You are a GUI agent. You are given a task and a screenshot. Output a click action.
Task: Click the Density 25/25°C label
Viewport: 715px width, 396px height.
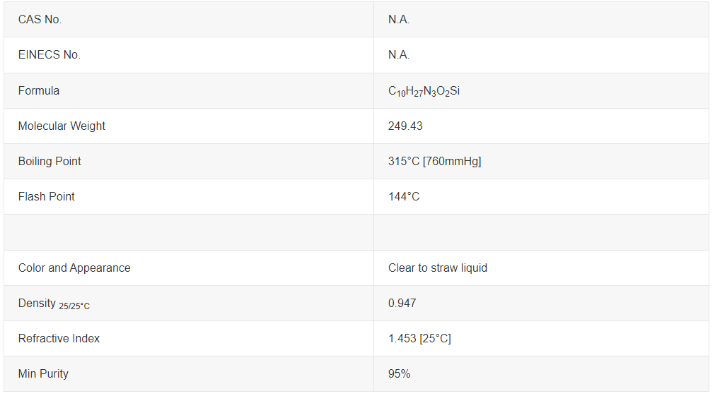pos(54,304)
